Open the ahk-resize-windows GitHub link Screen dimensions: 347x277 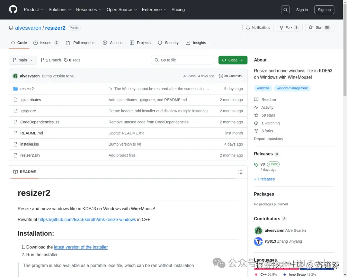click(87, 220)
